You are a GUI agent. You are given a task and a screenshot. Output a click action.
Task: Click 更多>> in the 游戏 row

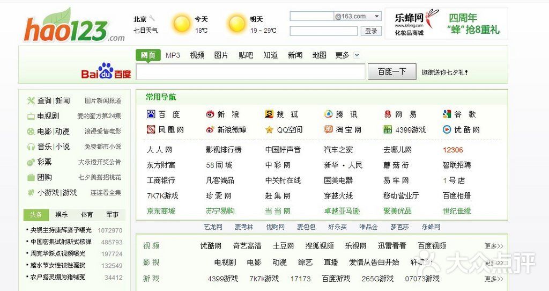coord(494,279)
